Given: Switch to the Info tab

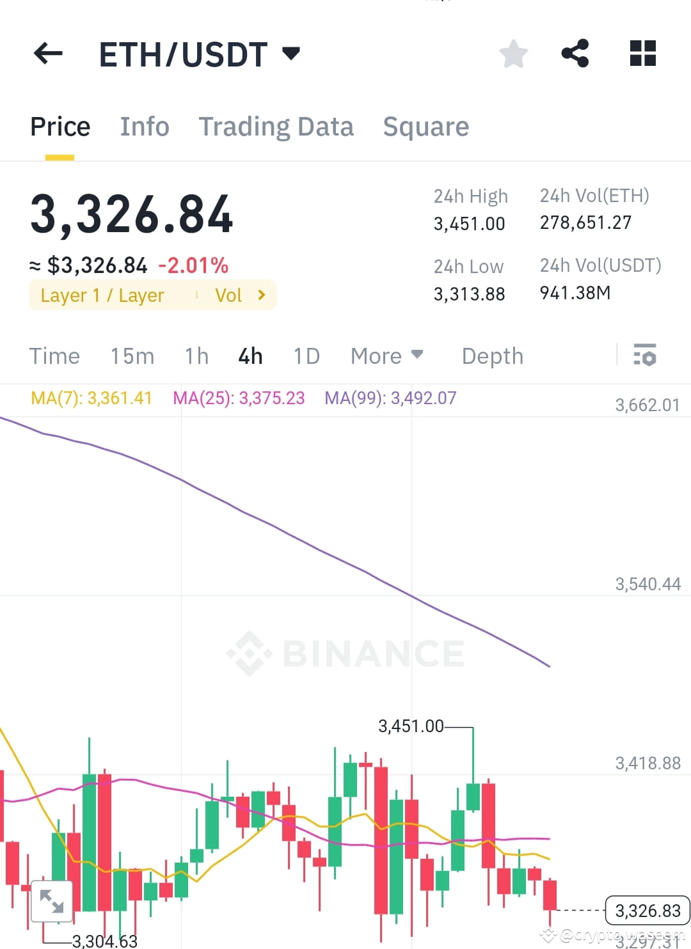Looking at the screenshot, I should click(144, 126).
